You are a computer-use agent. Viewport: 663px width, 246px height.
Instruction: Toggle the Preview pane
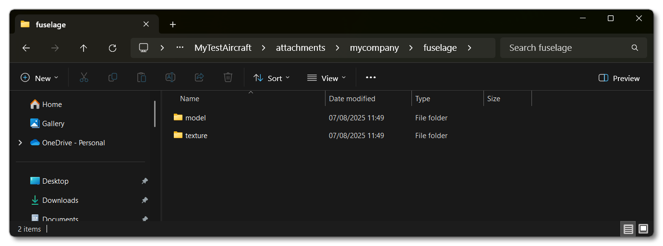tap(619, 78)
